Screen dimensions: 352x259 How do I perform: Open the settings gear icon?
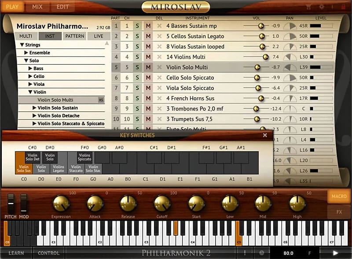[322, 6]
